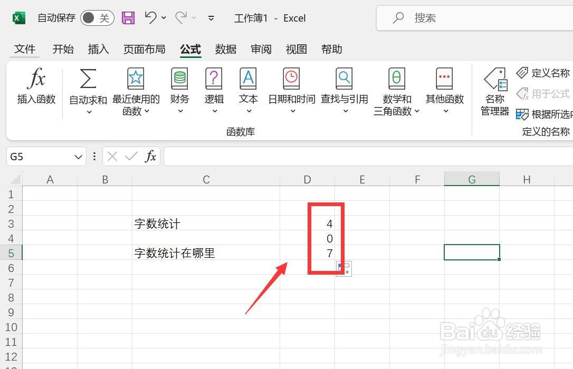Undo the last action
The height and width of the screenshot is (369, 573).
click(150, 17)
